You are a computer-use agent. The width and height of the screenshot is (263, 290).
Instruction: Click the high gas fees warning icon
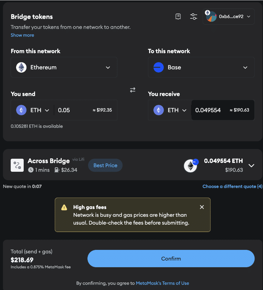click(64, 208)
